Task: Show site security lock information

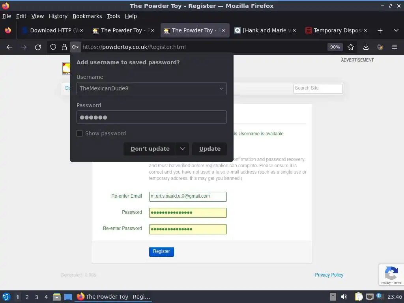Action: (64, 47)
